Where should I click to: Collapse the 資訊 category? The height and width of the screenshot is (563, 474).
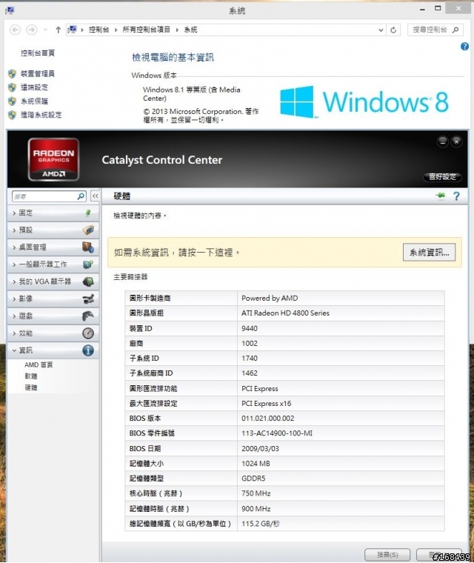click(x=53, y=350)
